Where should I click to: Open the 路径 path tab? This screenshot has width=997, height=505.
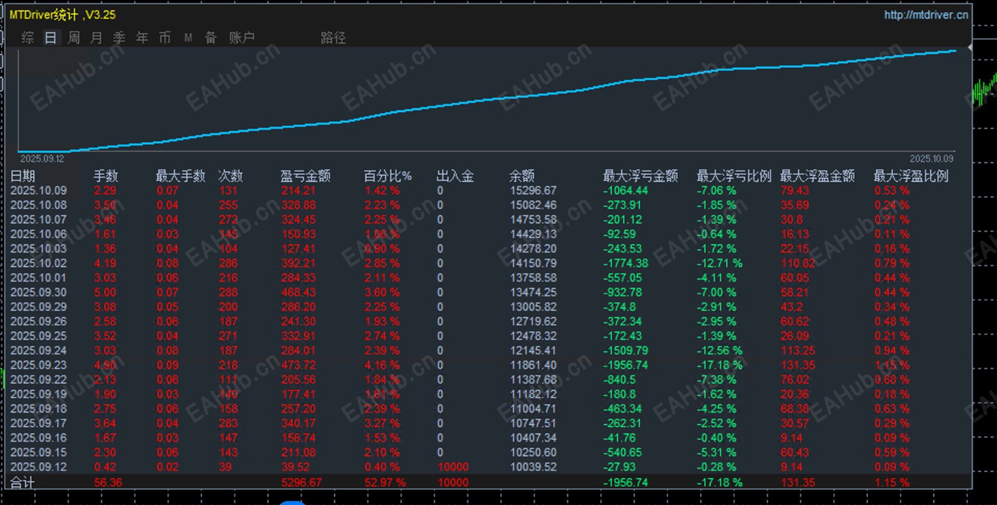point(333,38)
